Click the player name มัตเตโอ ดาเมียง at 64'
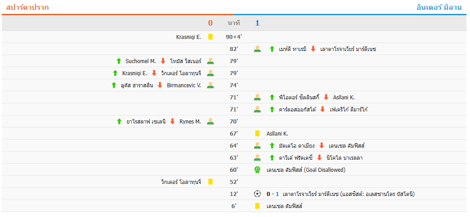 297,145
